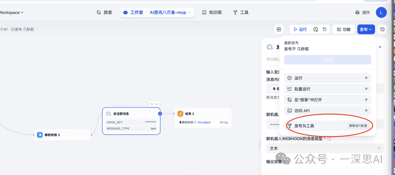Viewport: 395px width, 175px height.
Task: Open the 知识库 knowledge tab
Action: point(212,12)
